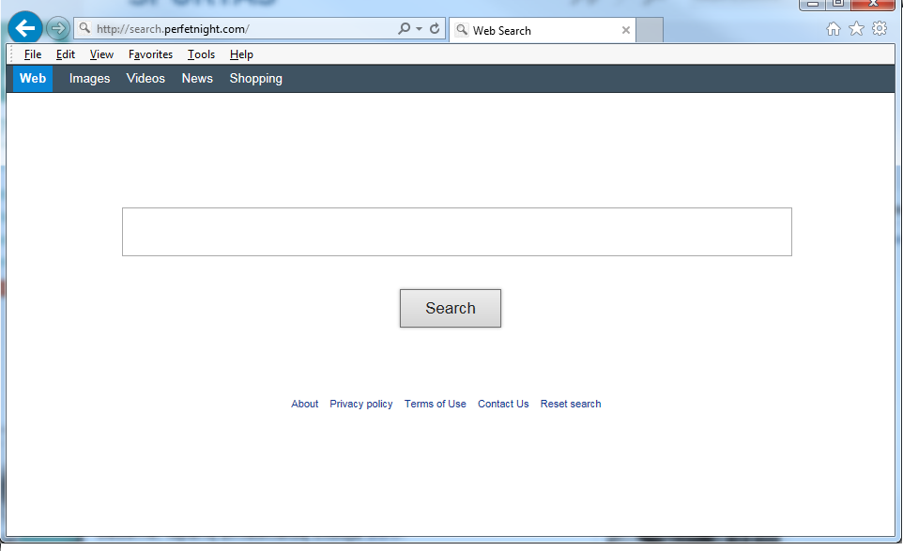Switch to Images search

89,78
